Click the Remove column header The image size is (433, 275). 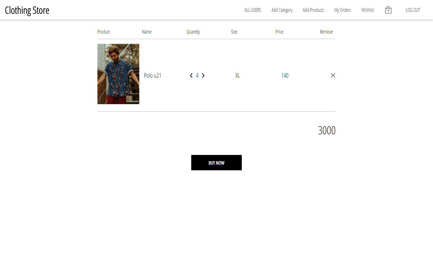[326, 32]
